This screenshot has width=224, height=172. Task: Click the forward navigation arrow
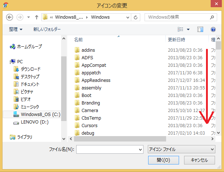pos(20,17)
